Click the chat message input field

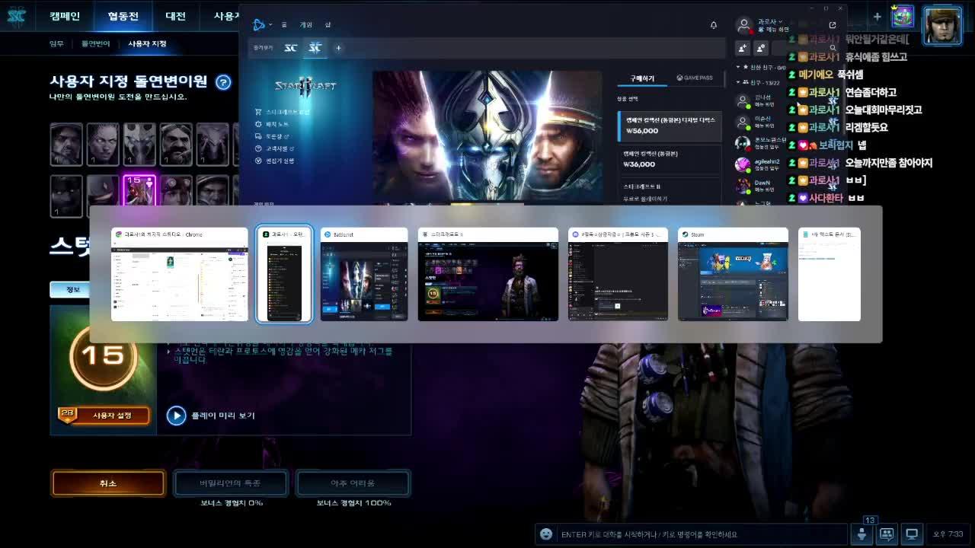pyautogui.click(x=701, y=534)
